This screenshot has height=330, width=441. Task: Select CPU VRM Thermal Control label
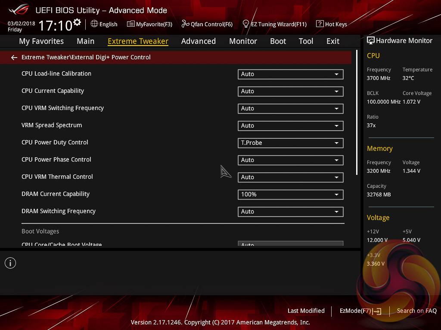tap(57, 177)
